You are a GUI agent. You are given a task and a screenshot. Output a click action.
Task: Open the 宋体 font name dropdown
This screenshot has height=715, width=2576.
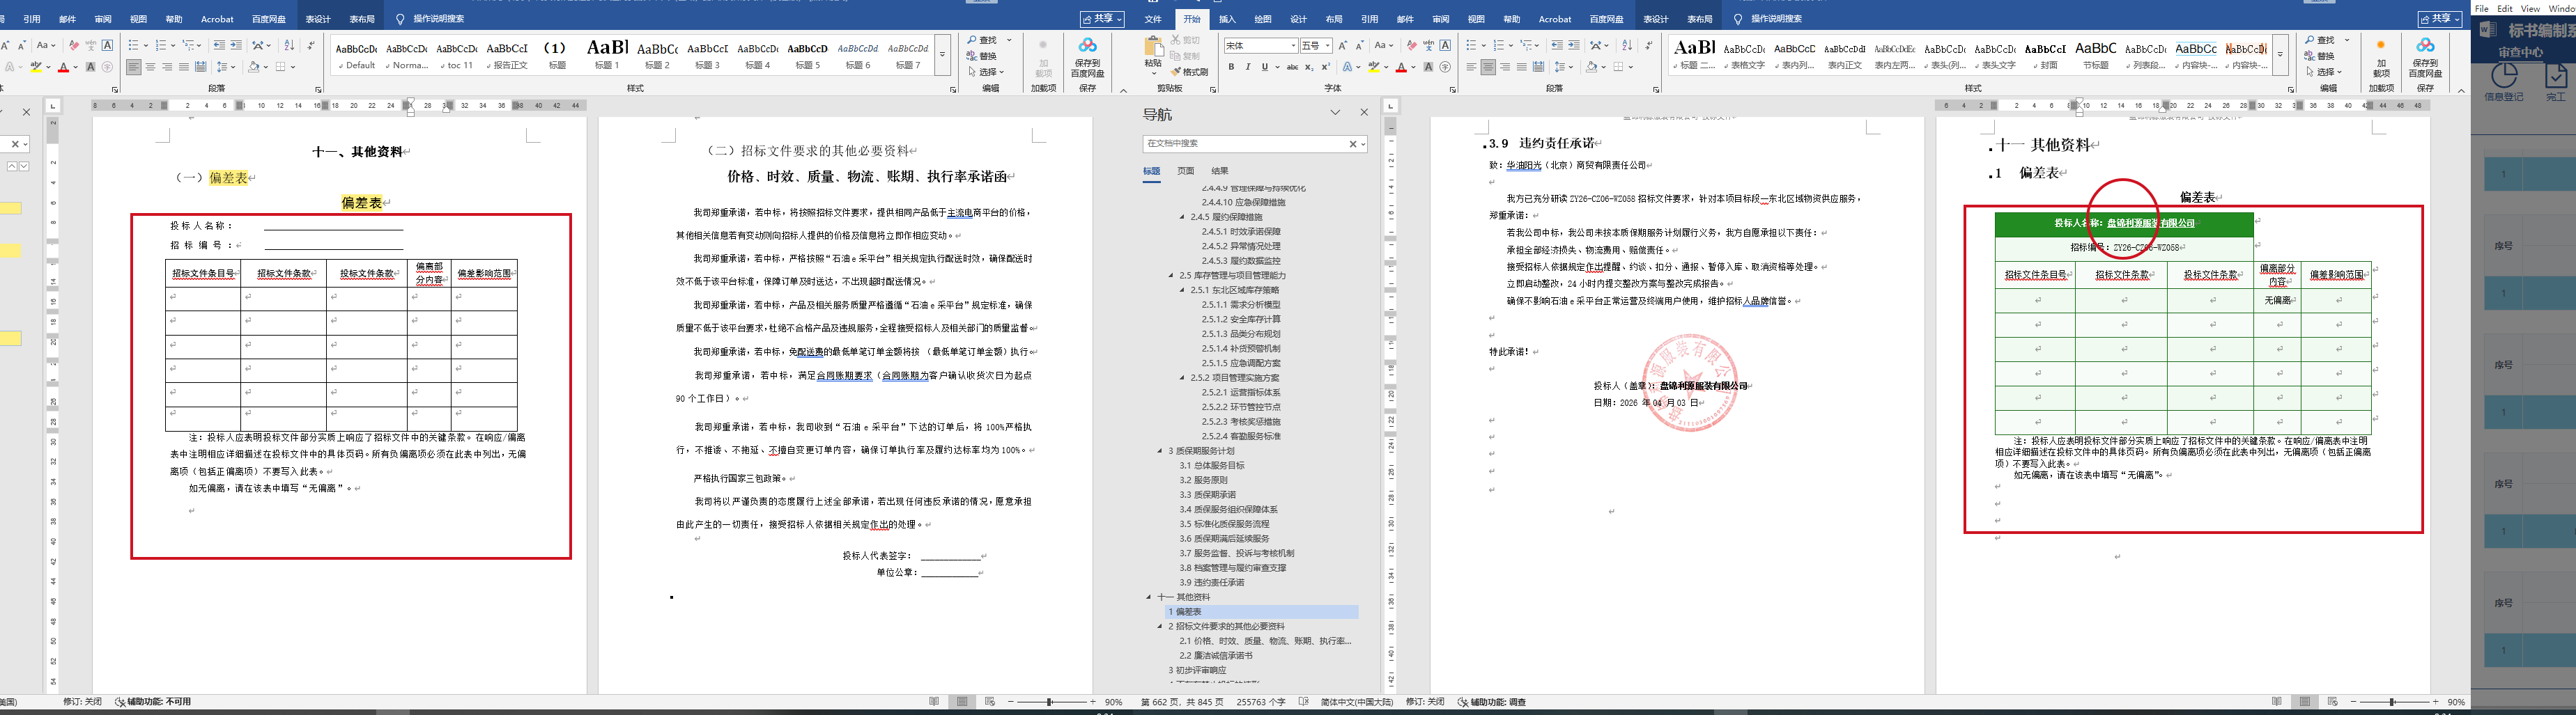tap(1293, 46)
